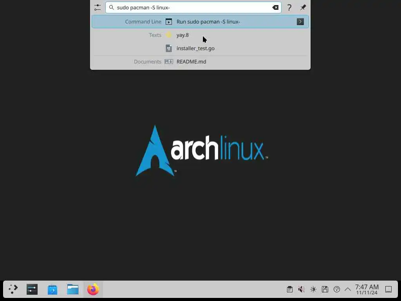The image size is (401, 301).
Task: Launch System Settings from the taskbar
Action: point(32,289)
